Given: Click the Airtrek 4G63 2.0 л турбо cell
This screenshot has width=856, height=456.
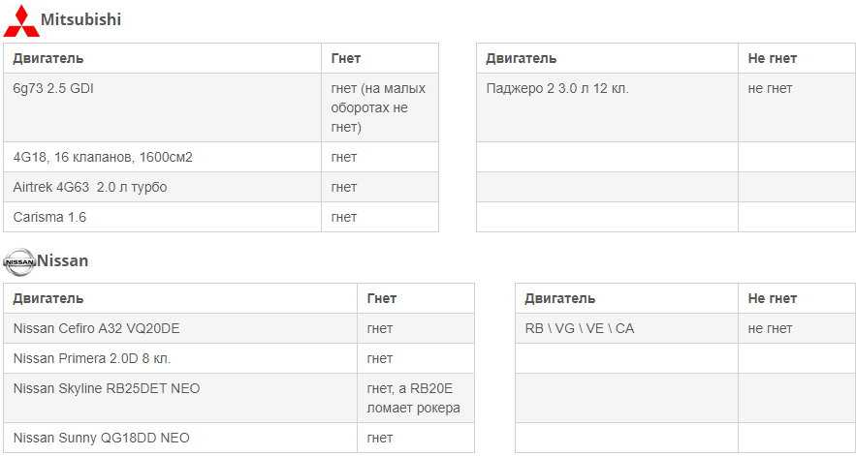Looking at the screenshot, I should click(162, 187).
